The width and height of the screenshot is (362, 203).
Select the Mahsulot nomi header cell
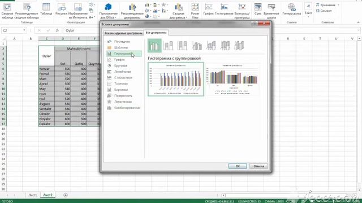tap(79, 48)
